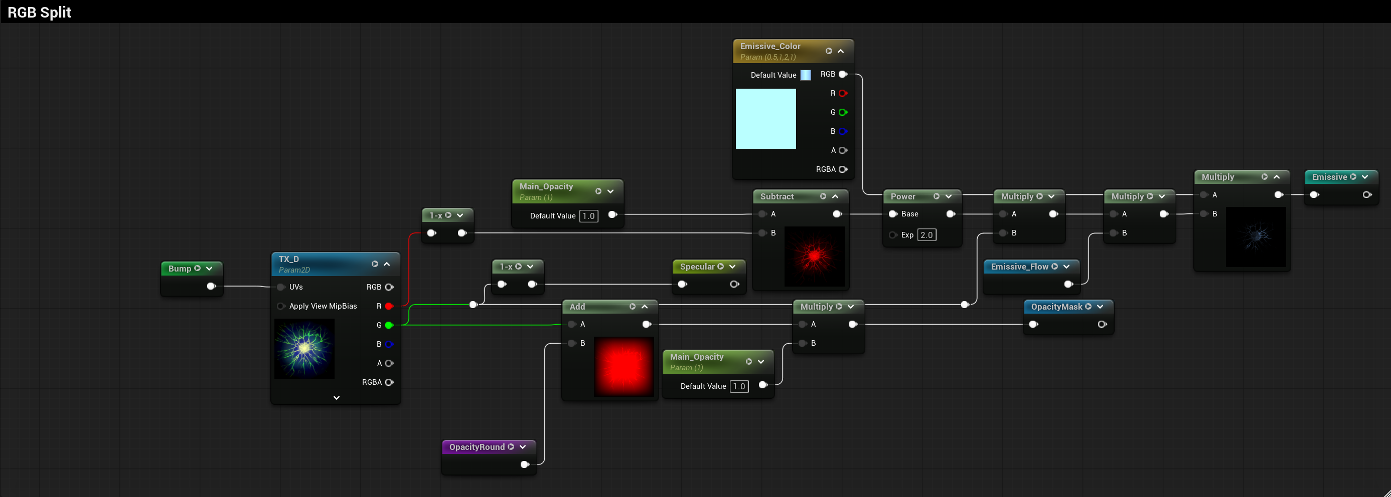Select the Emissive_Flow node title
The height and width of the screenshot is (497, 1391).
tap(1019, 267)
